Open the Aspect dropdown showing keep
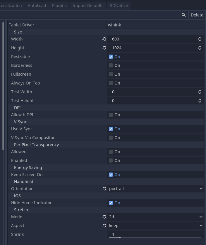The image size is (206, 245). click(x=155, y=226)
